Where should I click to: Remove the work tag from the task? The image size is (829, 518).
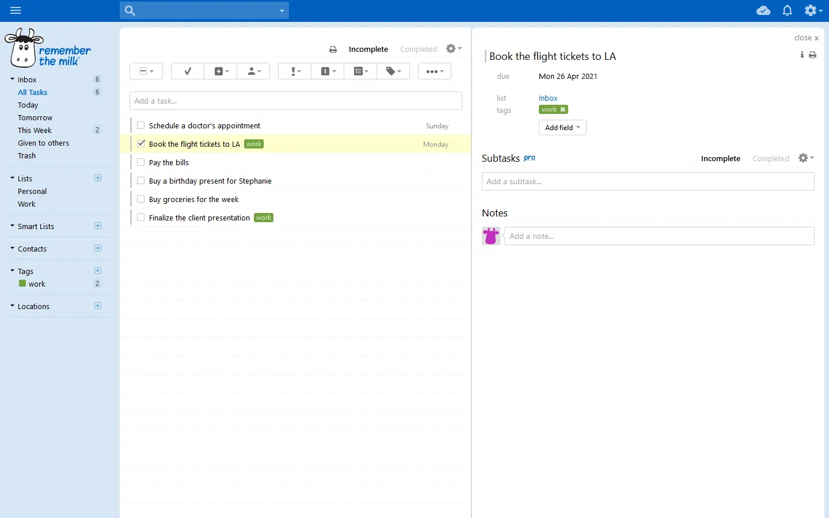(x=563, y=109)
